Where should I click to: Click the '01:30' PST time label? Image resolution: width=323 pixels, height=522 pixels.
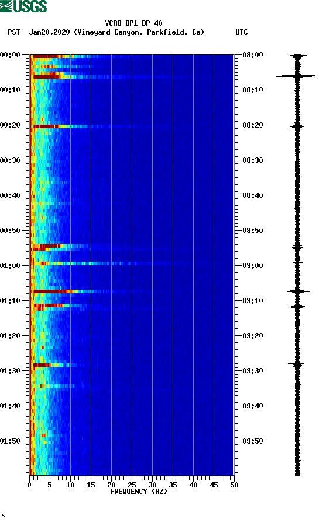pyautogui.click(x=11, y=371)
